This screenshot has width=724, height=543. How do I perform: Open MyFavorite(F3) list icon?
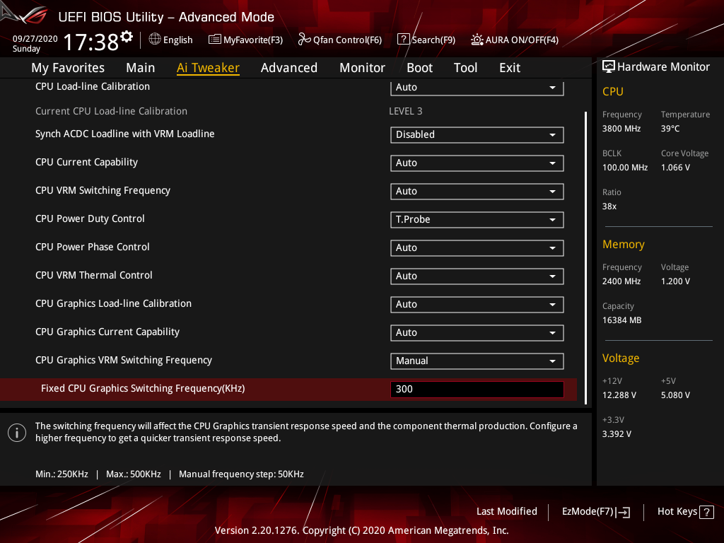[215, 40]
